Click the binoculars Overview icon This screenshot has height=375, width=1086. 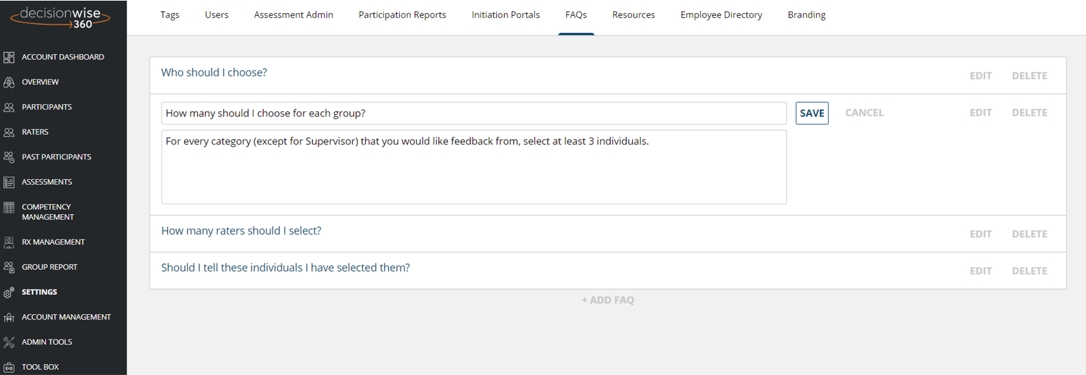(9, 82)
